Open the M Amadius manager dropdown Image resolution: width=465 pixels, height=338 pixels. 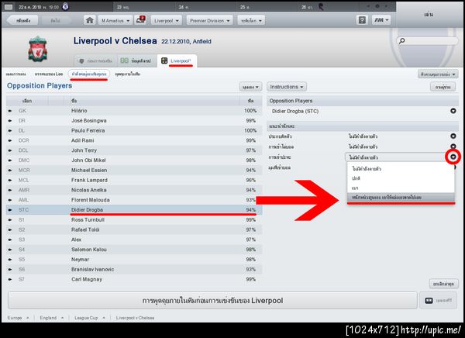click(115, 20)
